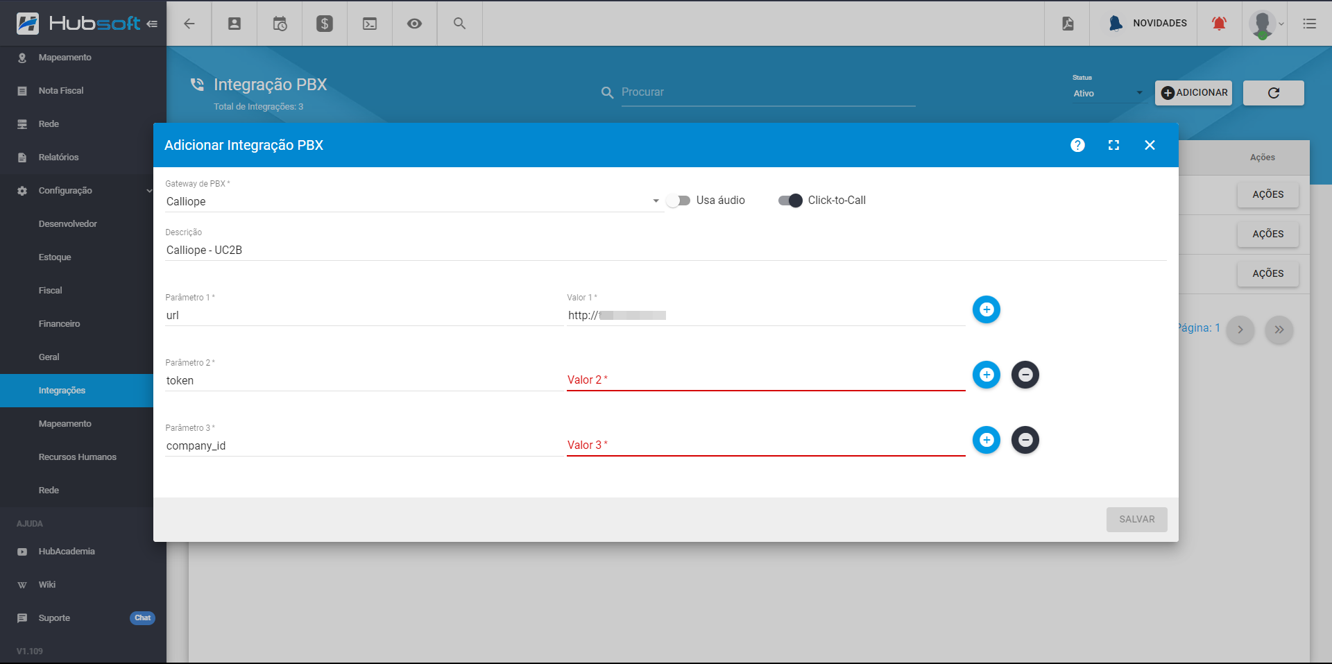Image resolution: width=1332 pixels, height=664 pixels.
Task: Click the NOVIDADES button
Action: tap(1148, 24)
